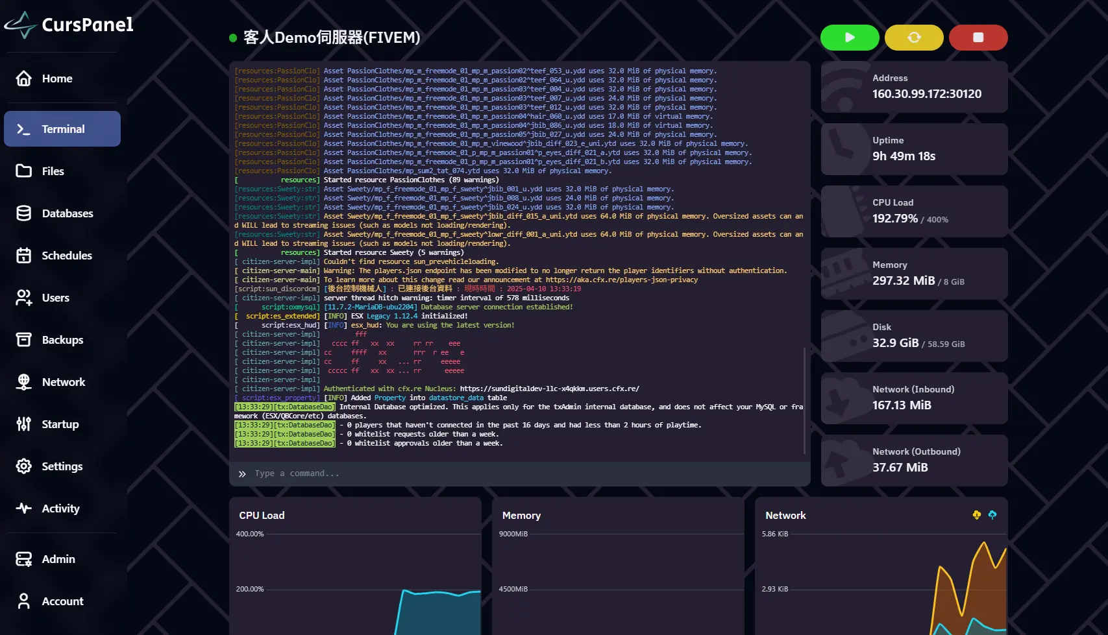Screen dimensions: 1108x635
Task: Click the CPU Load 192.79% value
Action: 895,219
